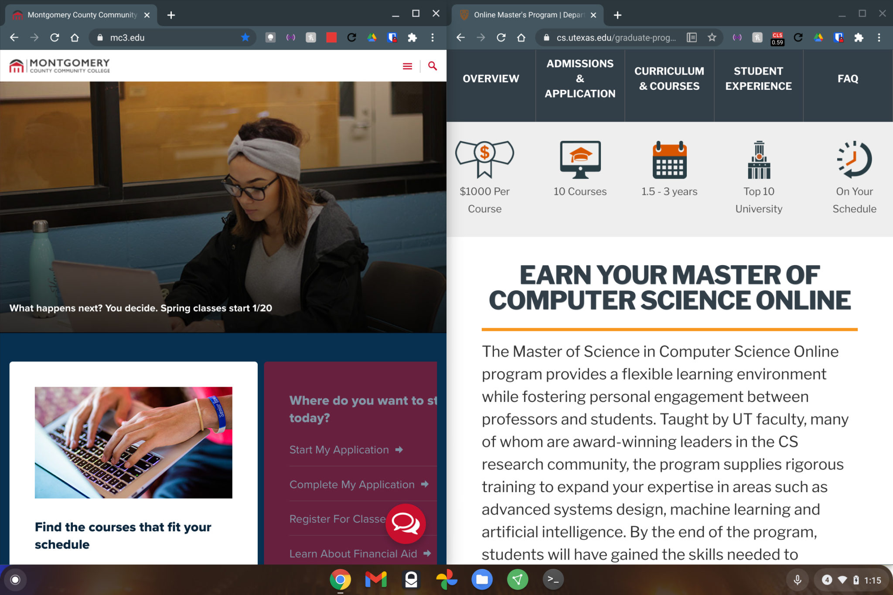This screenshot has height=595, width=893.
Task: Click the Montgomery County Community College logo
Action: [60, 66]
